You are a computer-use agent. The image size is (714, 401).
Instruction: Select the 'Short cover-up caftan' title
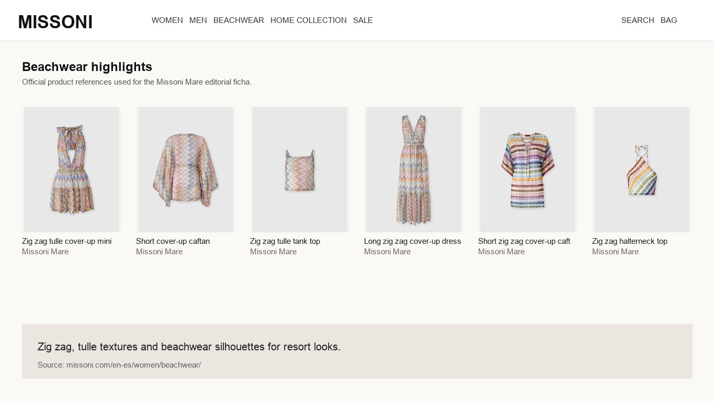(173, 241)
